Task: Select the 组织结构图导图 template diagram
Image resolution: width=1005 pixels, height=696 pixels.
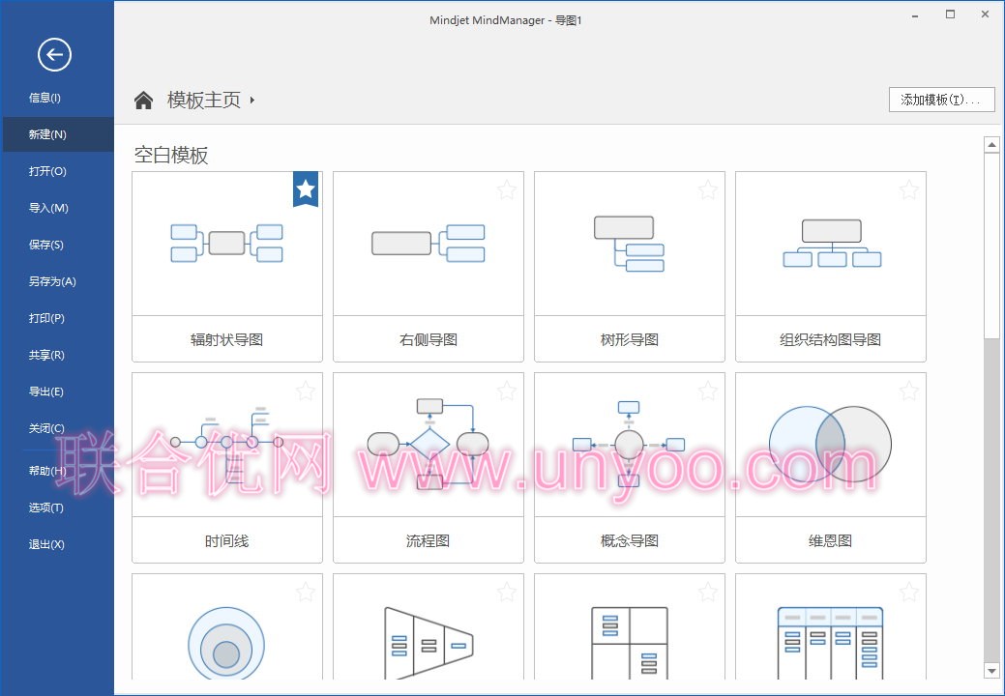Action: click(831, 244)
